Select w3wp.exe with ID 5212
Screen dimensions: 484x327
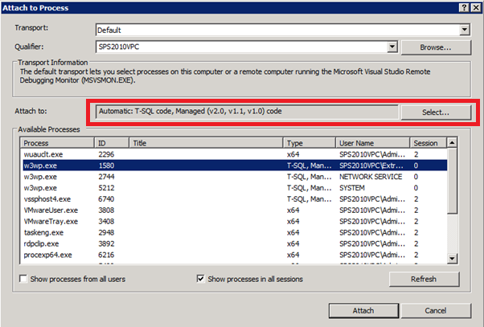pyautogui.click(x=235, y=188)
